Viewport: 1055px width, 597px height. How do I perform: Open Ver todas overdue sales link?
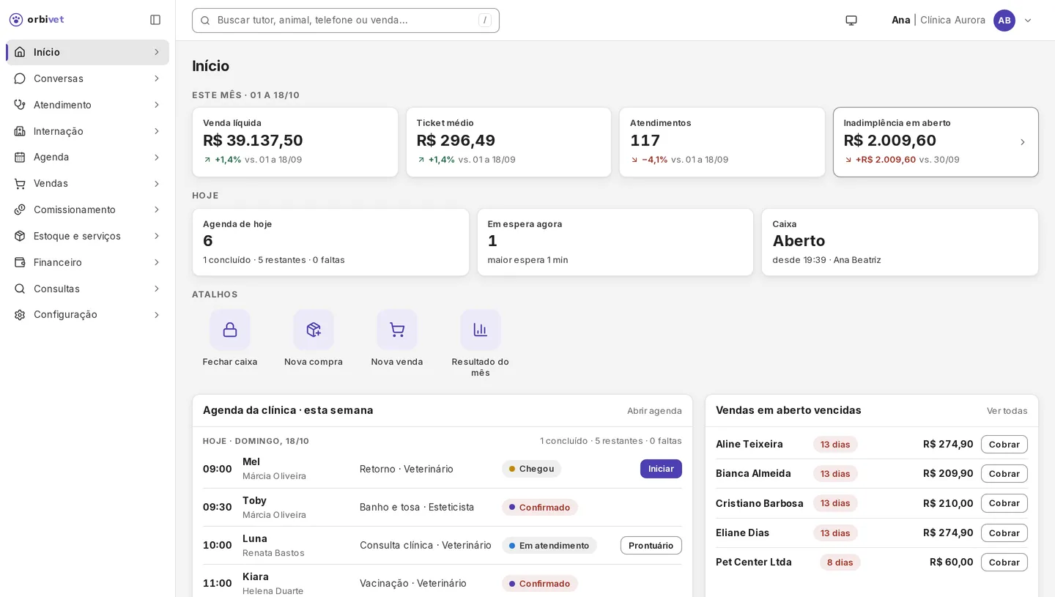click(x=1007, y=411)
